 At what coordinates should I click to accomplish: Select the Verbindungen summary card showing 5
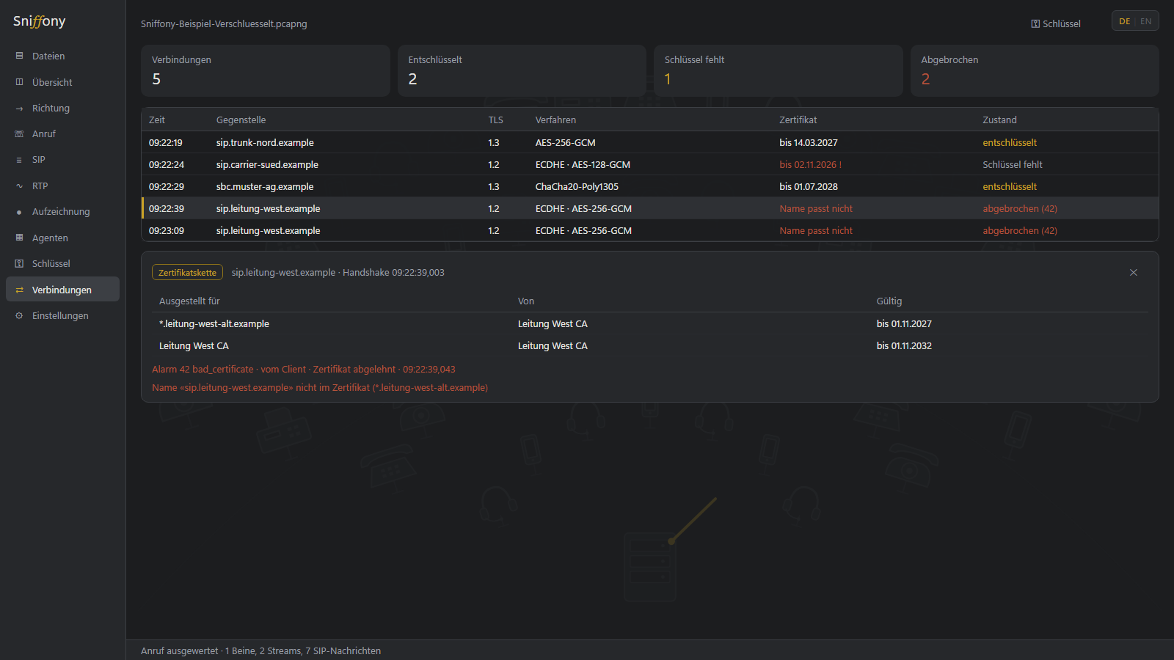coord(266,70)
